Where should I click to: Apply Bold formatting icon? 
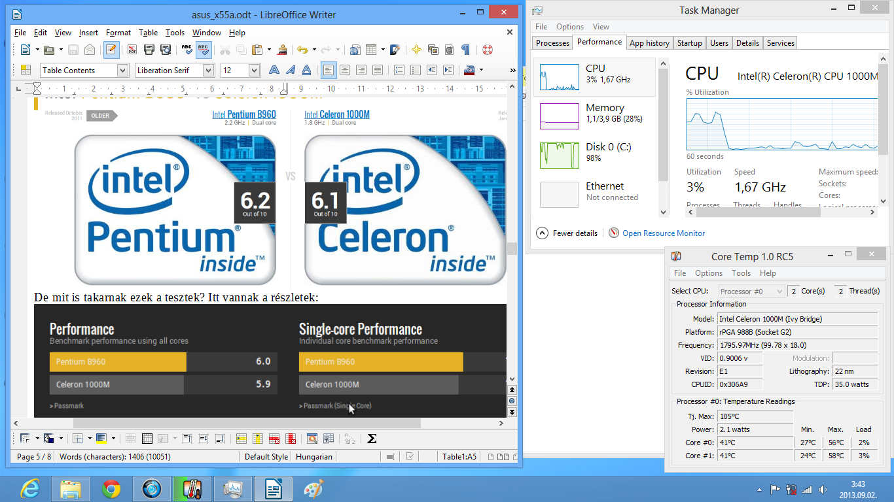click(274, 70)
